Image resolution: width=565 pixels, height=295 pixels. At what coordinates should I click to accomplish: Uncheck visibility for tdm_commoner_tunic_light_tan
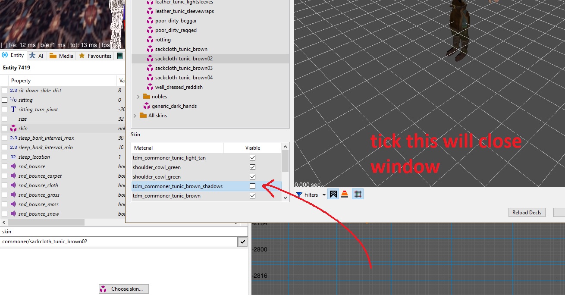(252, 158)
